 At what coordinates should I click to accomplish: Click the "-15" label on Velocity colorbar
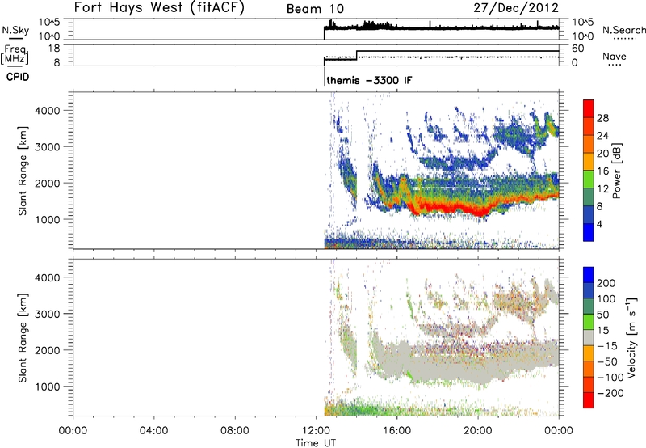coord(607,345)
